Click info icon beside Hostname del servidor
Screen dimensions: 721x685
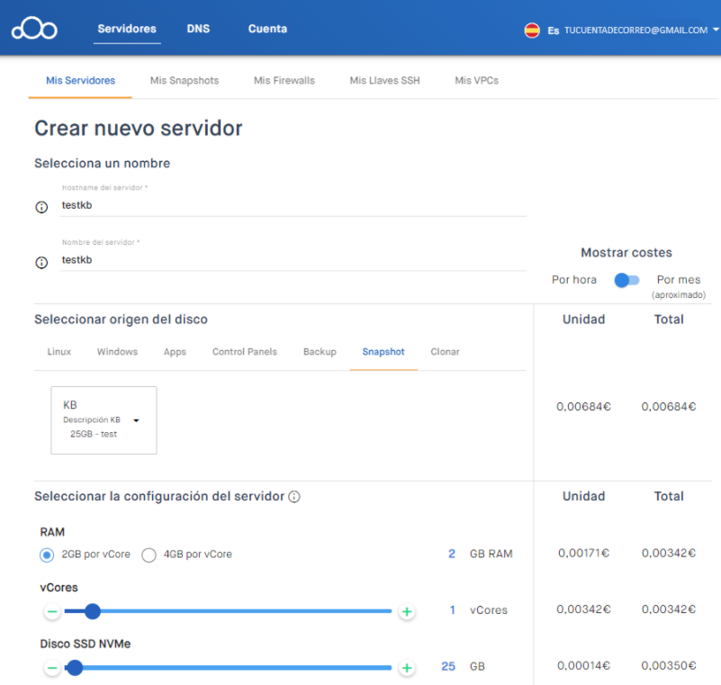(x=41, y=207)
